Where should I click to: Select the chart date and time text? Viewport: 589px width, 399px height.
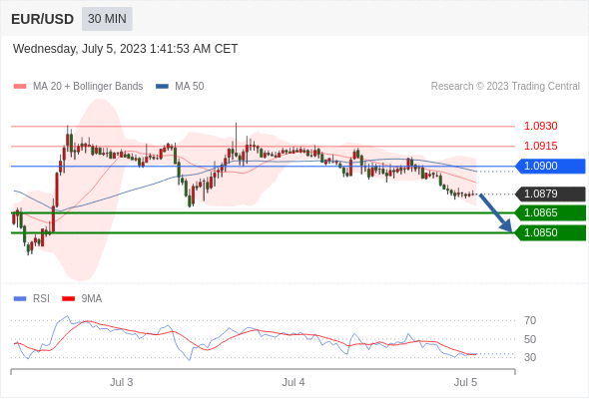click(125, 49)
